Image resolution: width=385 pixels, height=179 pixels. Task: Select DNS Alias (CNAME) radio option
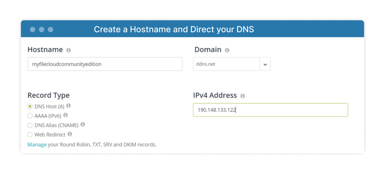click(x=30, y=125)
